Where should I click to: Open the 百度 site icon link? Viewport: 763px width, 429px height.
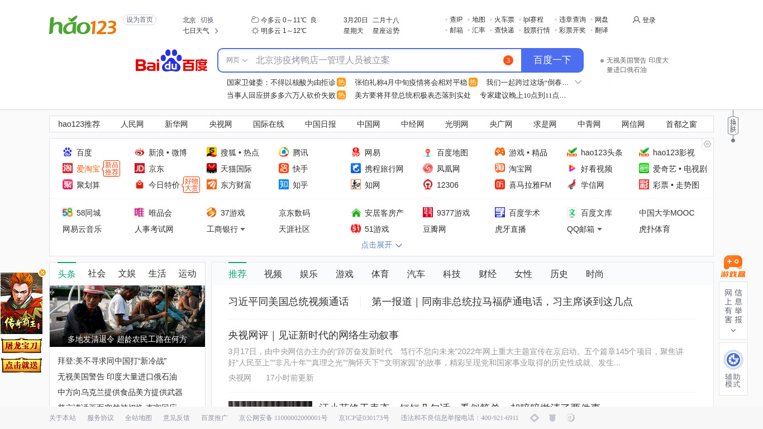[x=68, y=152]
